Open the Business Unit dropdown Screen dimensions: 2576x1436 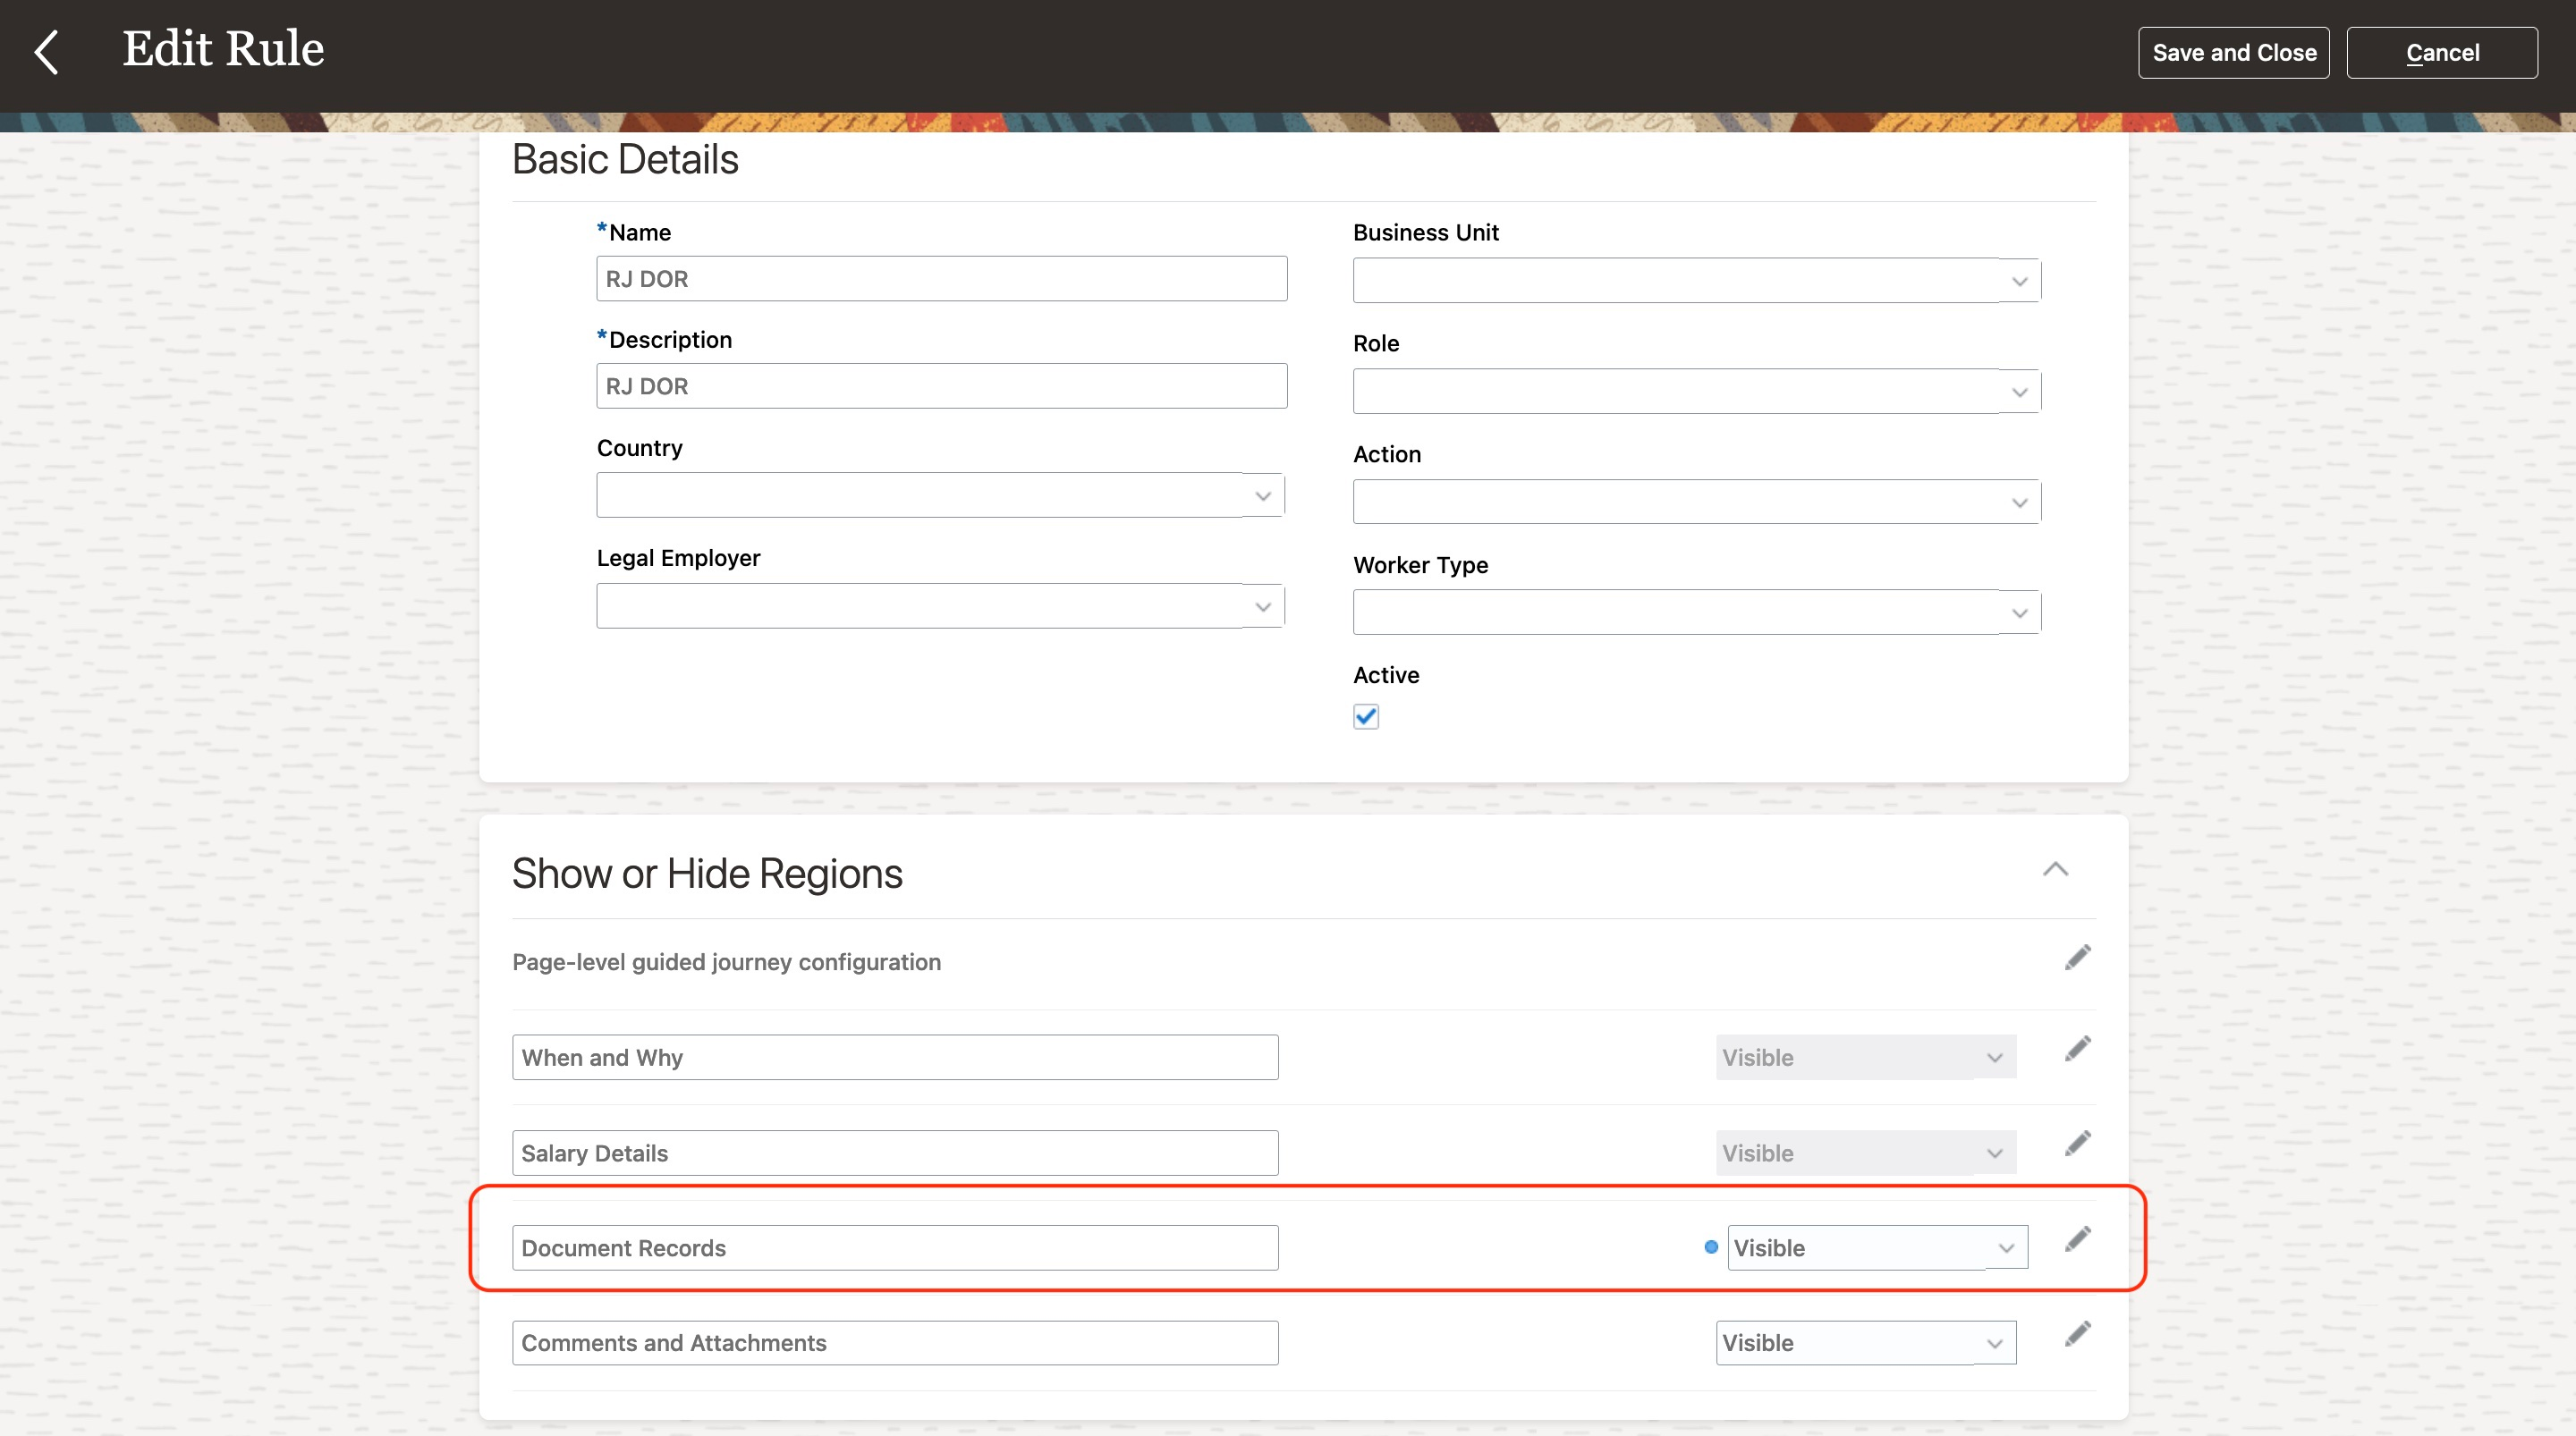point(2018,281)
